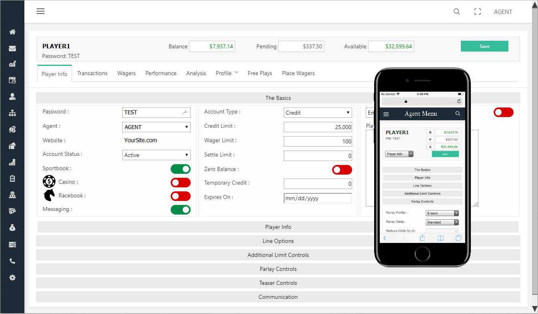The height and width of the screenshot is (314, 538).
Task: Turn on the Zero Balance toggle
Action: click(x=342, y=170)
